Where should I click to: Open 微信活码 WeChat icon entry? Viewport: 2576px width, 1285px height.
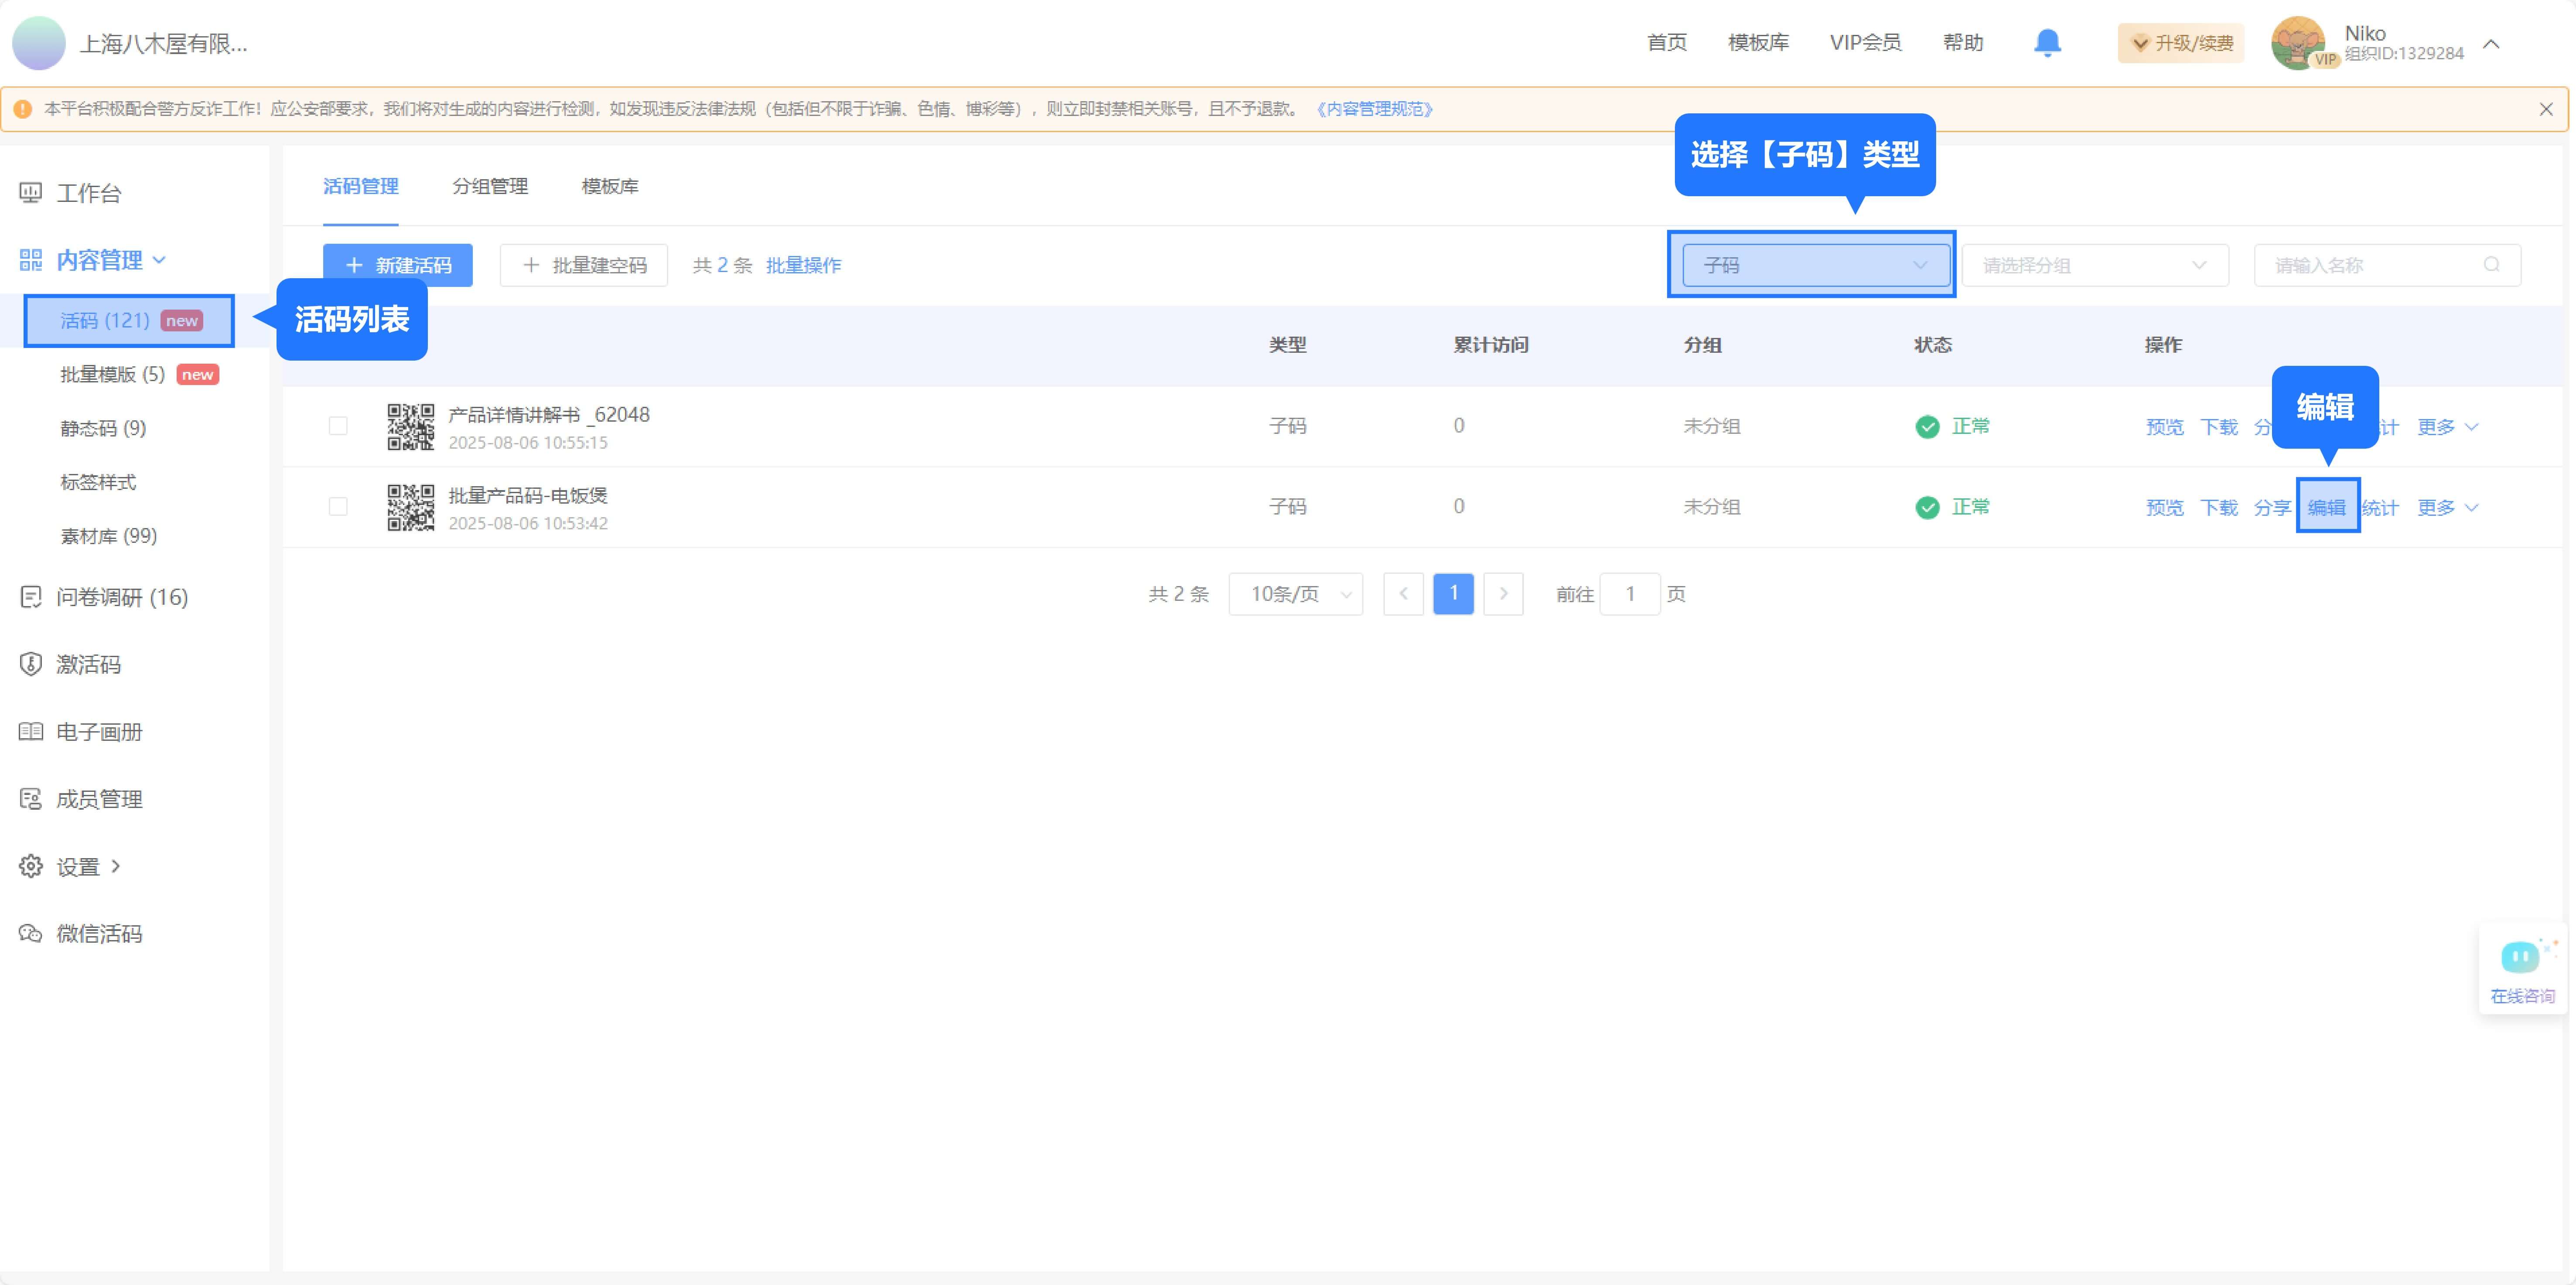click(31, 933)
